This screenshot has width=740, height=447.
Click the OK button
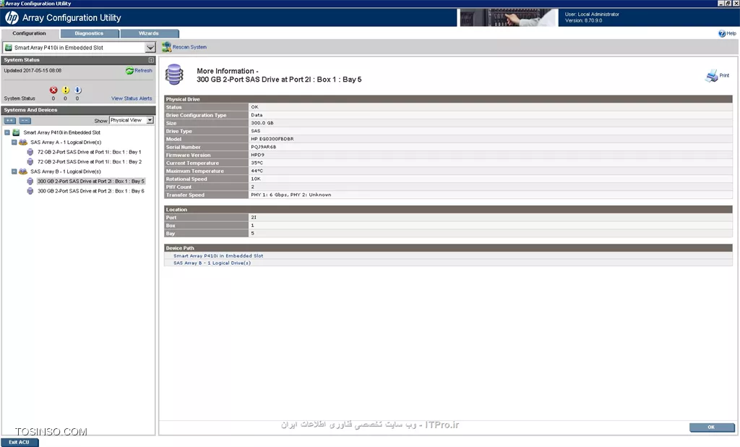[712, 427]
